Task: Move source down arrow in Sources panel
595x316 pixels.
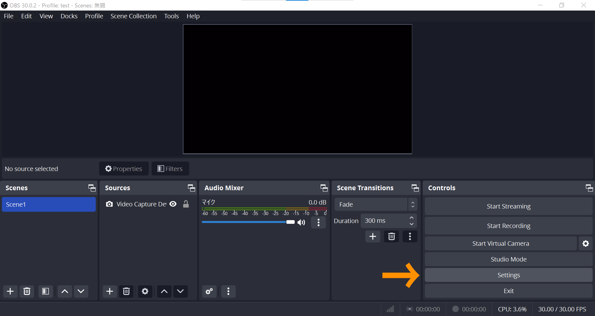Action: (x=180, y=291)
